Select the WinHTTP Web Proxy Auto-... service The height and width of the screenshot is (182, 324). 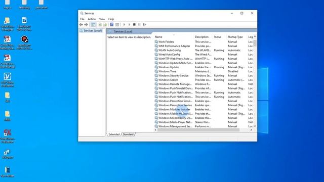pyautogui.click(x=176, y=59)
